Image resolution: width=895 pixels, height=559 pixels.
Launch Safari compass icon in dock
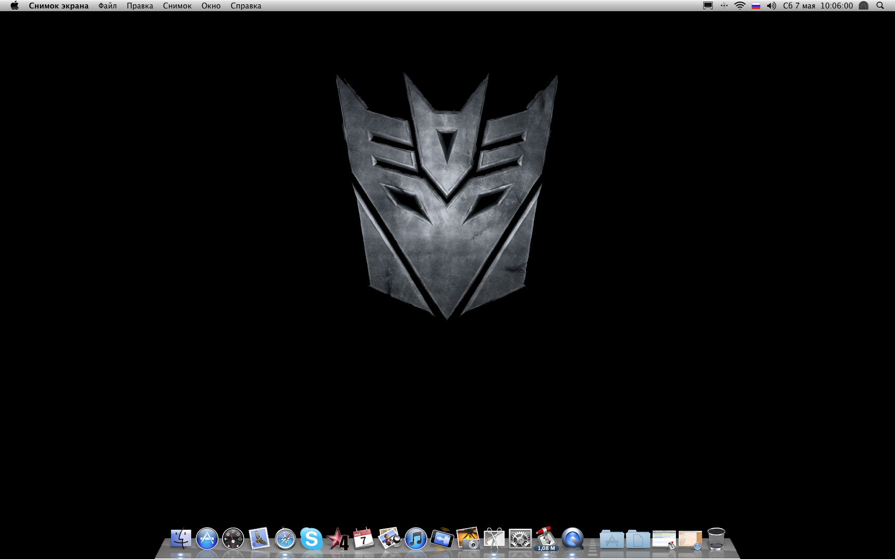point(285,539)
